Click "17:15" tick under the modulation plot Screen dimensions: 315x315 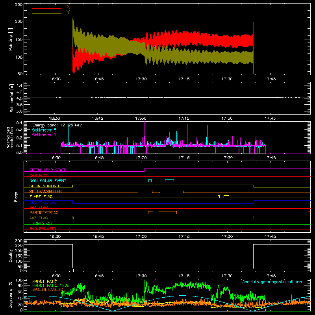pyautogui.click(x=184, y=158)
